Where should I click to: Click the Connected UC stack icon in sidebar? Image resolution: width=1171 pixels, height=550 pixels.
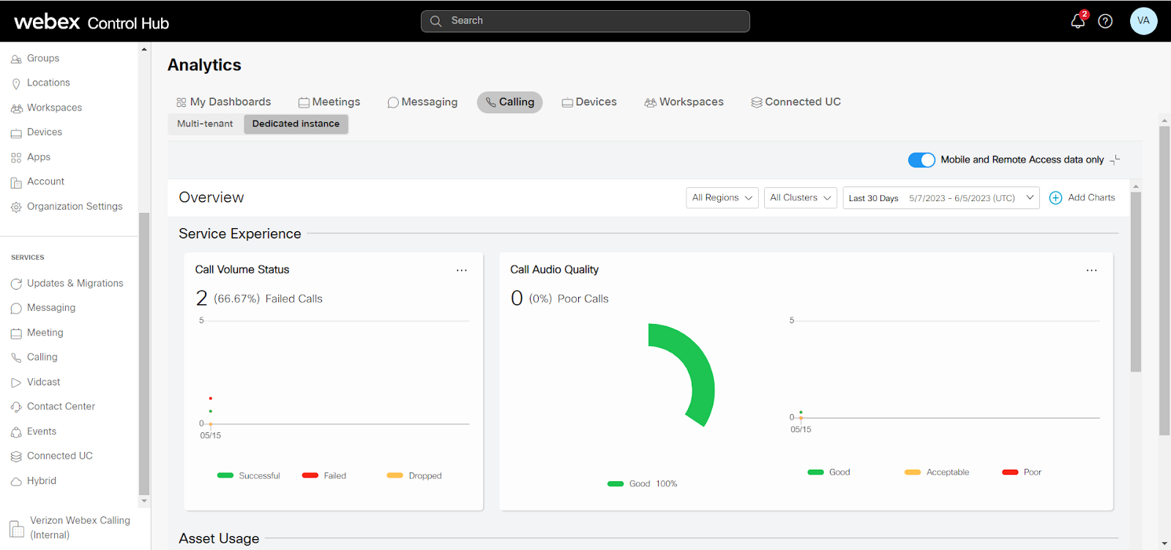pos(16,456)
